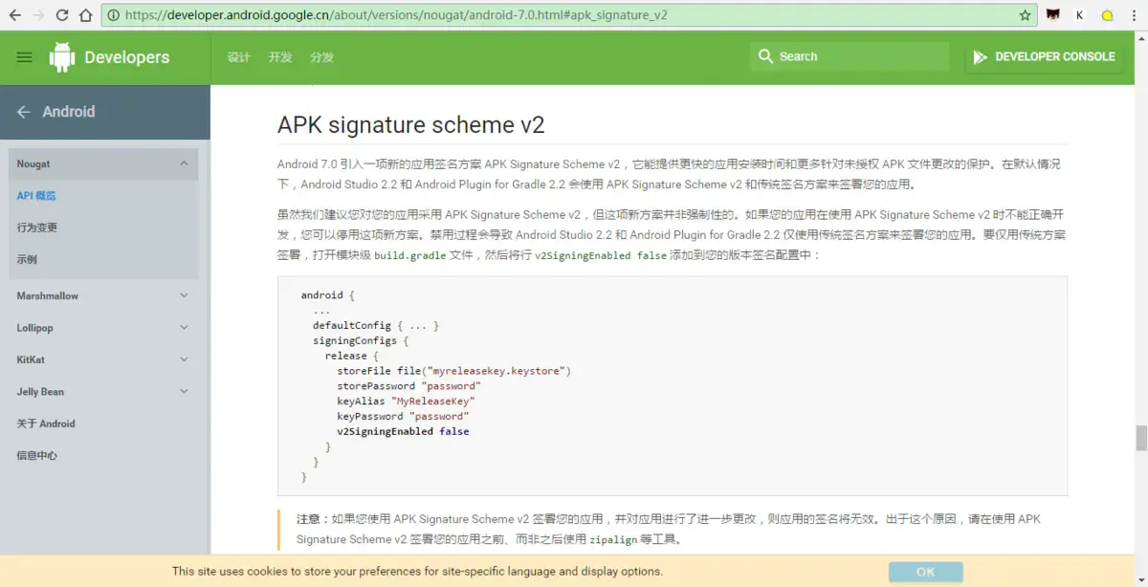
Task: Click the zipalign code word in note
Action: (x=613, y=540)
